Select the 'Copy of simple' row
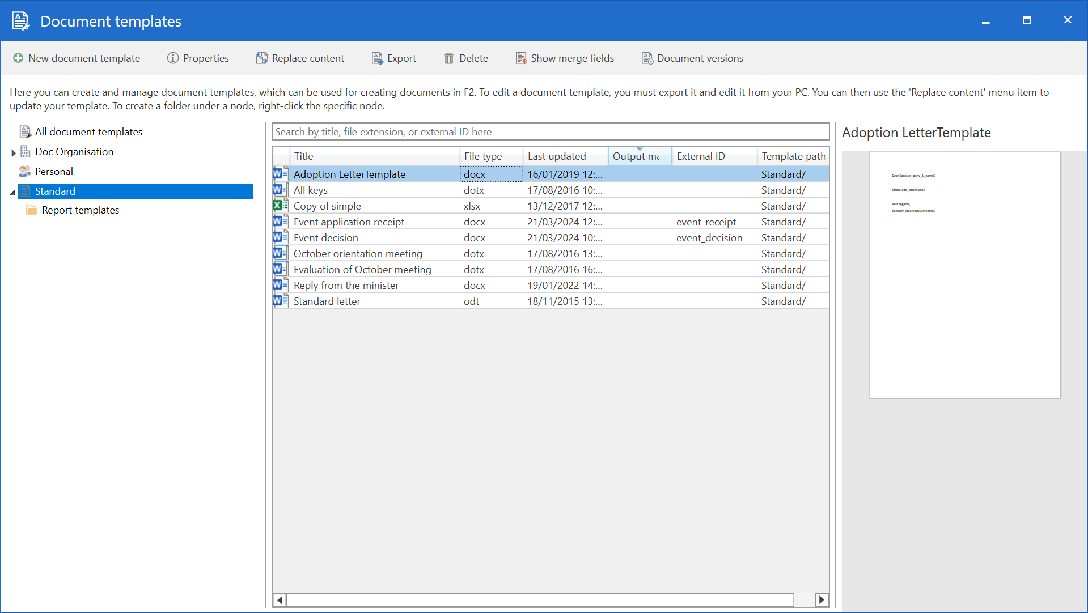This screenshot has width=1088, height=613. (x=551, y=206)
